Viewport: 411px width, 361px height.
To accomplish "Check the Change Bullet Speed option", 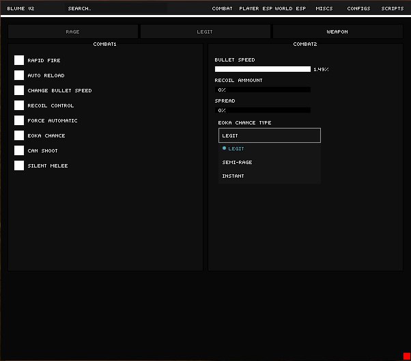I will (19, 91).
